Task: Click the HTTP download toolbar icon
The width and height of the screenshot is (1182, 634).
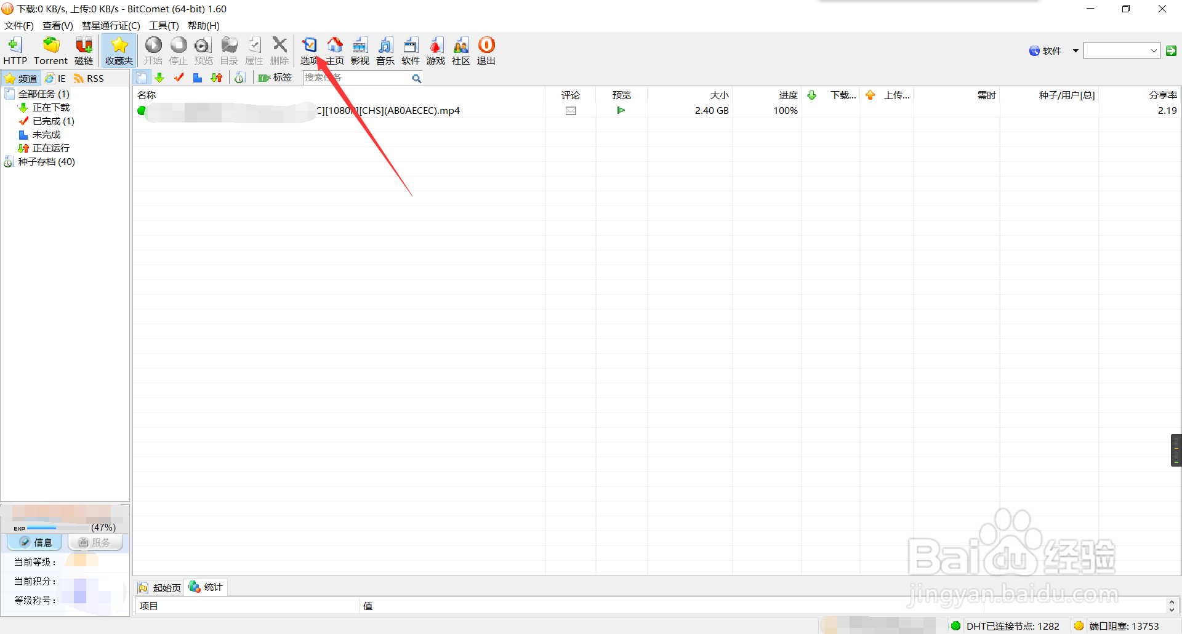Action: pyautogui.click(x=15, y=50)
